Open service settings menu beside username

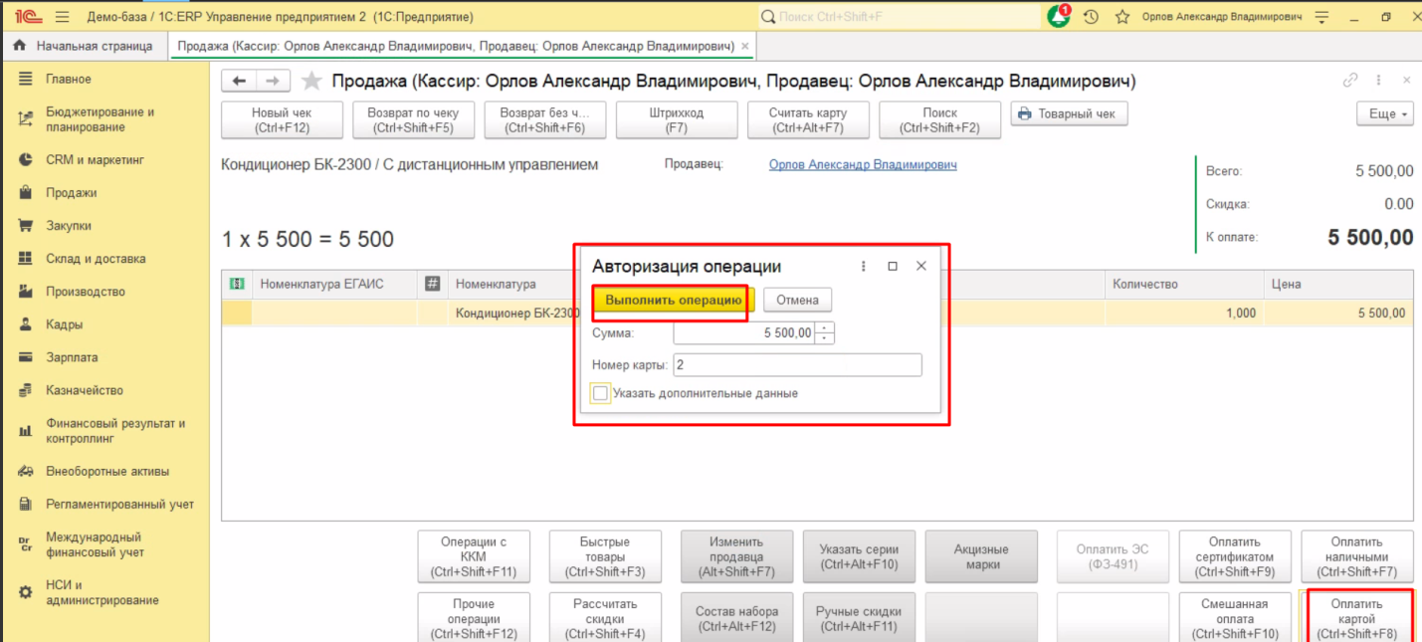coord(1321,17)
